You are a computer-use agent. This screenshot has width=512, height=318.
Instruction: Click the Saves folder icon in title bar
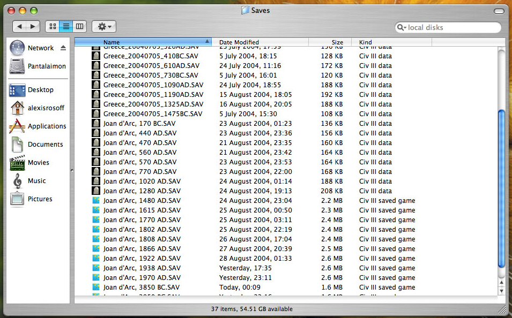[245, 10]
